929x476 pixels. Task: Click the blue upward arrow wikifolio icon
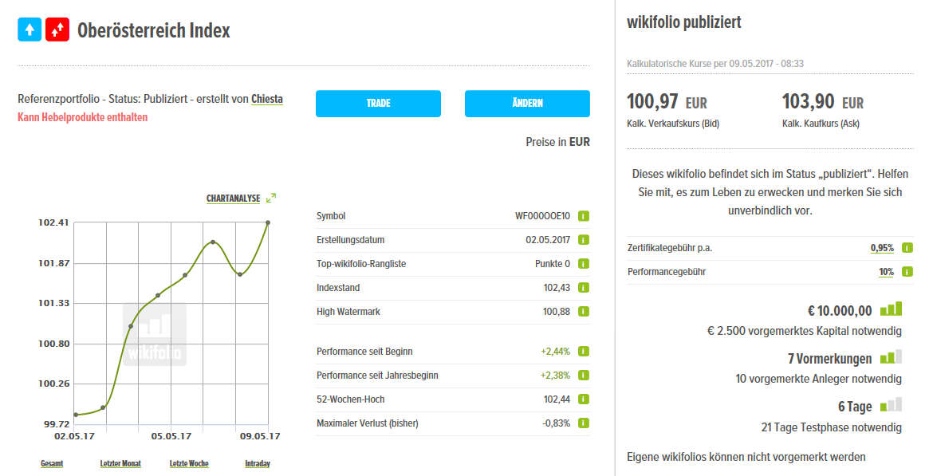tap(29, 30)
